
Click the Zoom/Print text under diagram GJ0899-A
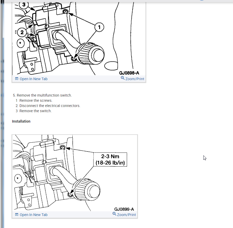[127, 215]
